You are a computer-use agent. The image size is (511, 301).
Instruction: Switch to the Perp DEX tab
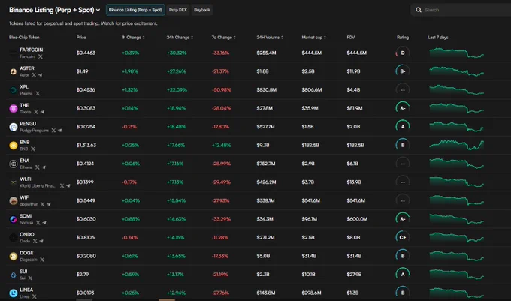178,10
